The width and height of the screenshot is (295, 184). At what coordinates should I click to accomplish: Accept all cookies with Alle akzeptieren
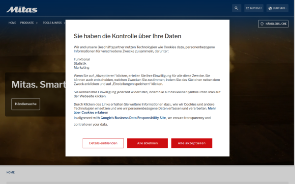(192, 143)
